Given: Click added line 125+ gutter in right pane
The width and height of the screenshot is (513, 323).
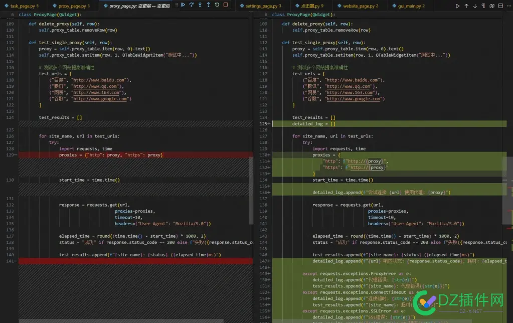Looking at the screenshot, I should point(265,124).
